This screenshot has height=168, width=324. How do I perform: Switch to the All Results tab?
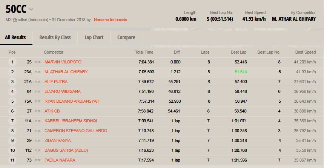[15, 37]
